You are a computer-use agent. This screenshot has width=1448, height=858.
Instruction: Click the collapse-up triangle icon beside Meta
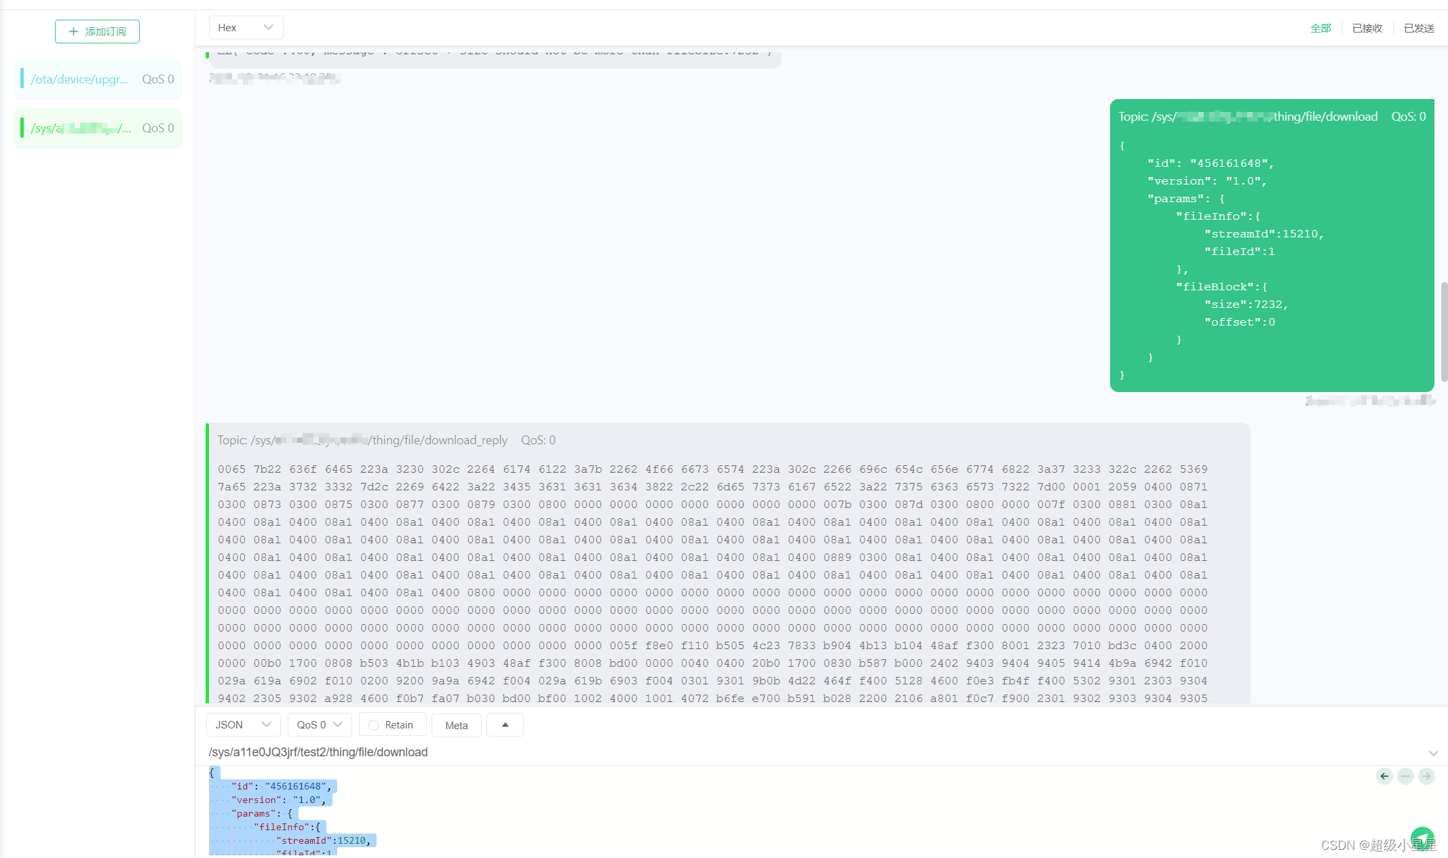[505, 725]
